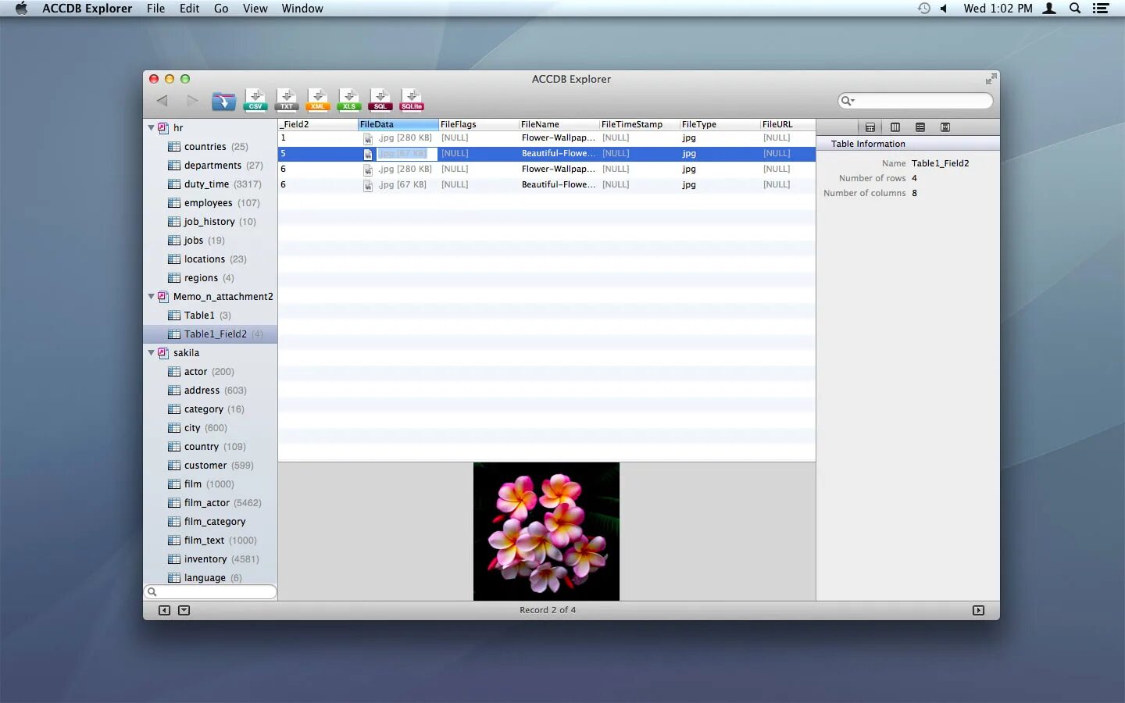Select the actor table
The image size is (1125, 703).
[x=210, y=371]
